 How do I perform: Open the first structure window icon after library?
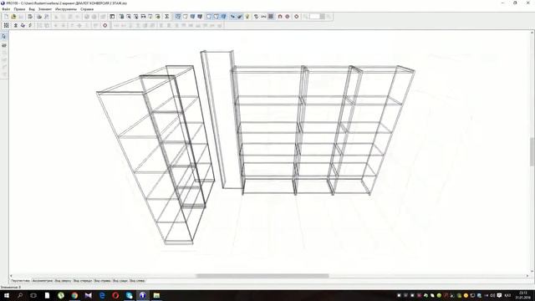click(x=121, y=17)
